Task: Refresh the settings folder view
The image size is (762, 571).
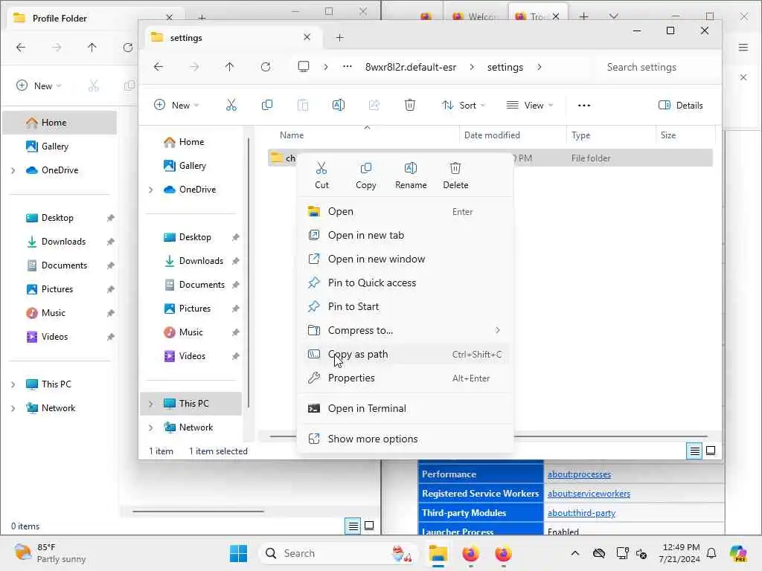Action: [x=266, y=67]
